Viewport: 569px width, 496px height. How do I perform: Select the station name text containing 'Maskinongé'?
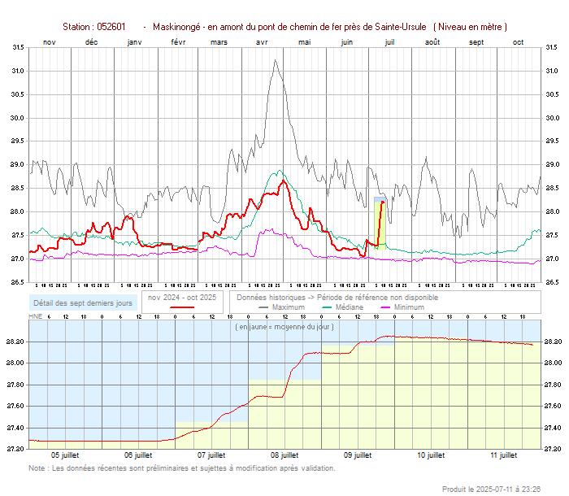click(x=289, y=27)
